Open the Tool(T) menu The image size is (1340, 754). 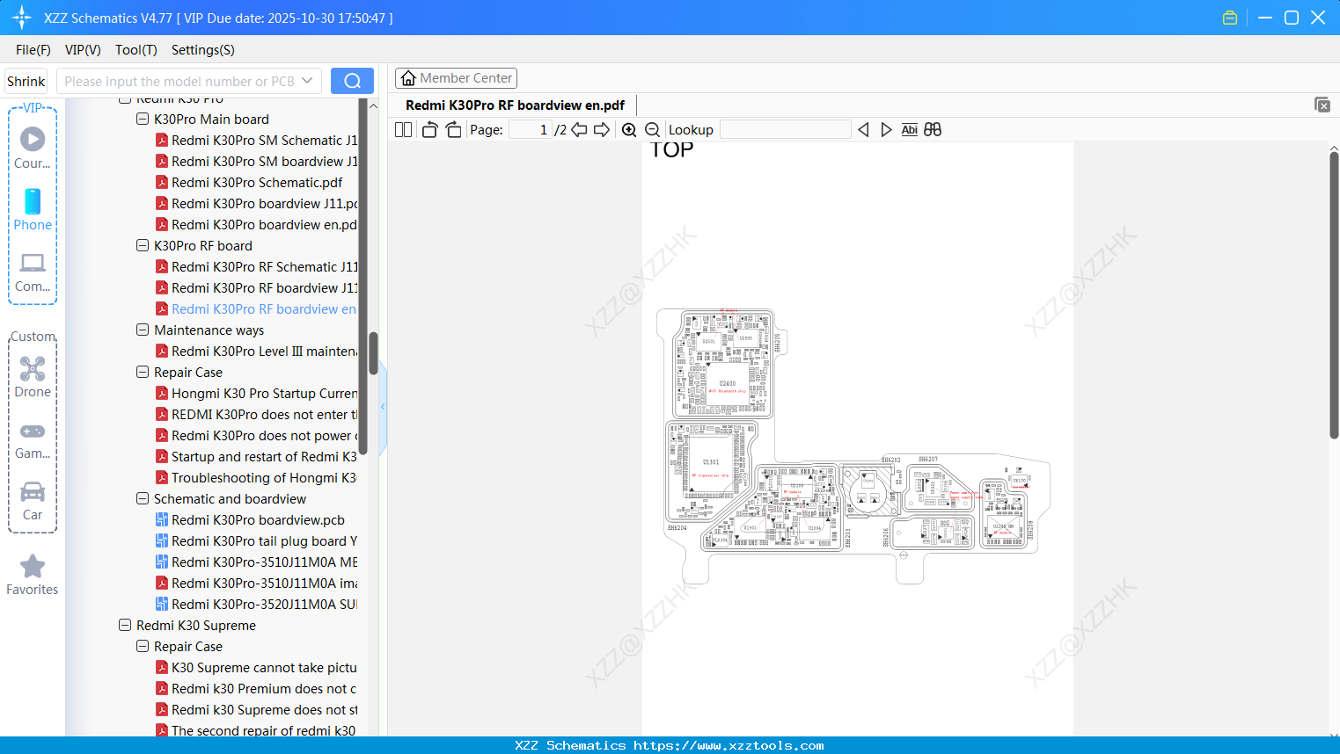[x=135, y=50]
